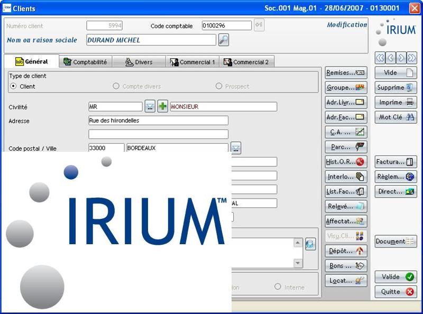Viewport: 423px width, 314px height.
Task: Open the Bons button
Action: [346, 266]
